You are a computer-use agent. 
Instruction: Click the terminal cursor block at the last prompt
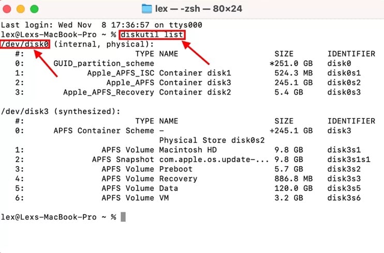123,217
